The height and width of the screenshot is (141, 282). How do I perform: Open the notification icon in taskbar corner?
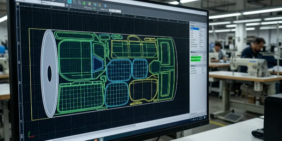tap(205, 117)
